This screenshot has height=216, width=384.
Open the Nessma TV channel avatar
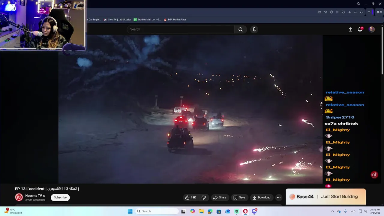click(19, 197)
